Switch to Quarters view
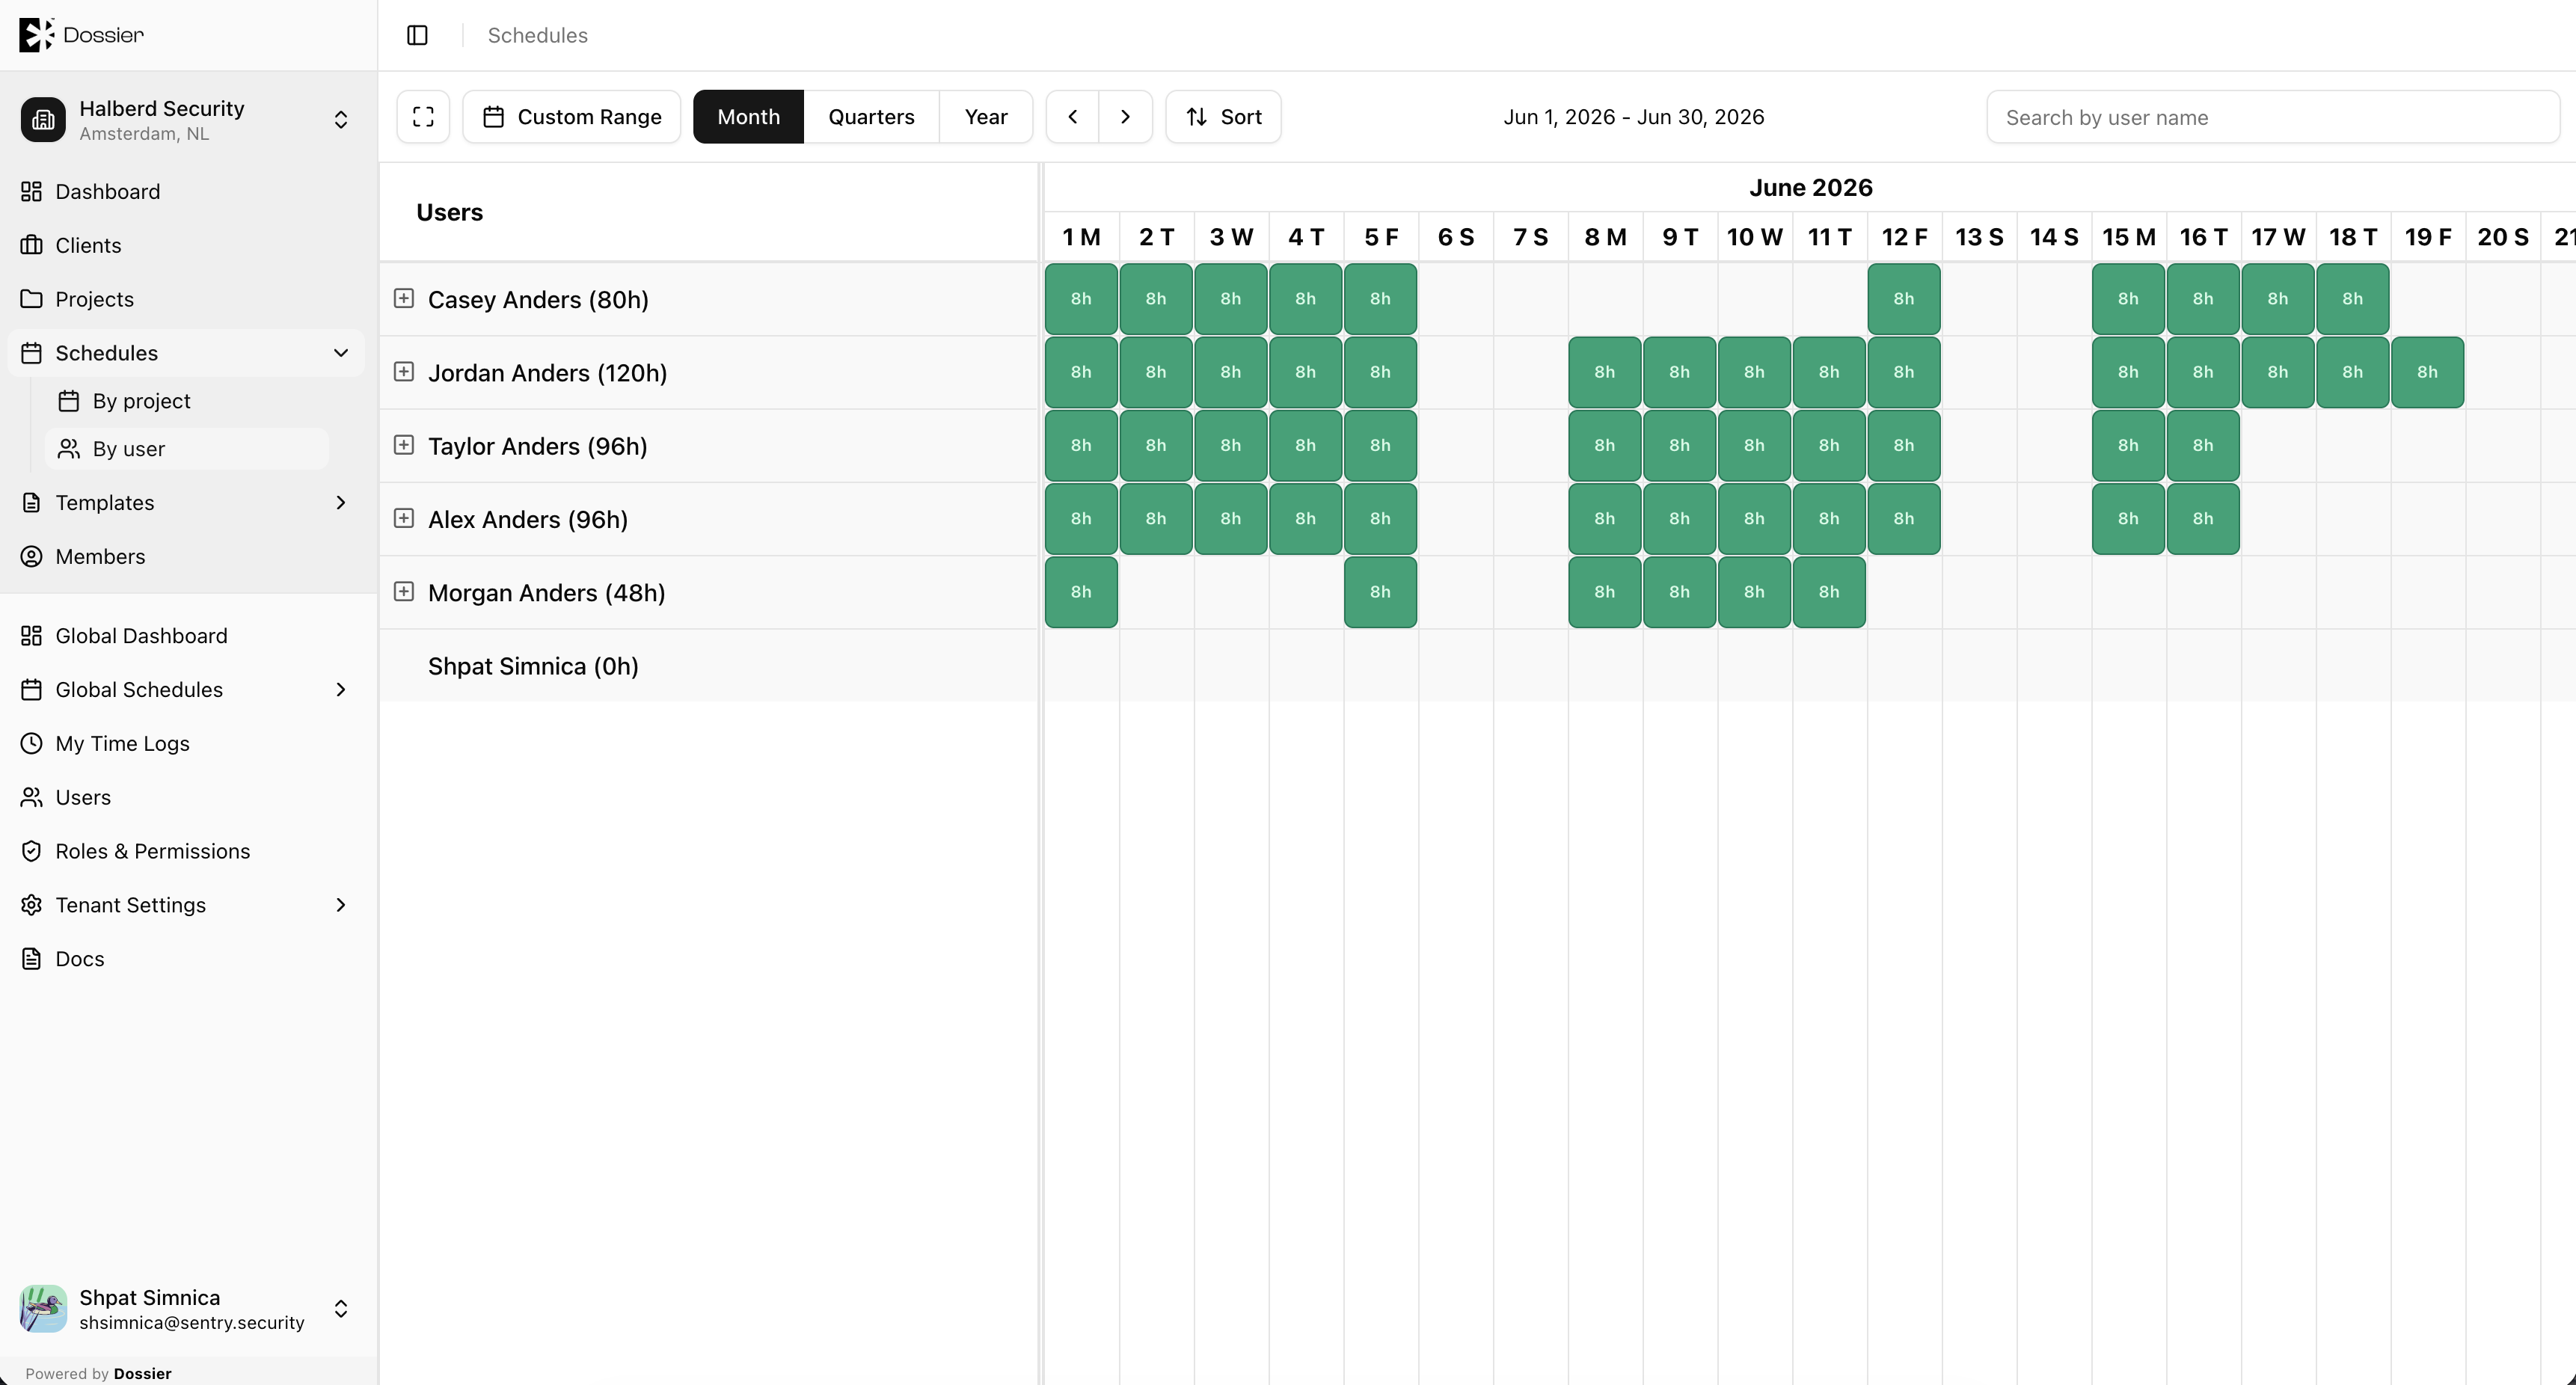The image size is (2576, 1385). tap(871, 117)
